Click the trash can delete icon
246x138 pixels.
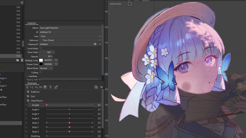(22, 60)
